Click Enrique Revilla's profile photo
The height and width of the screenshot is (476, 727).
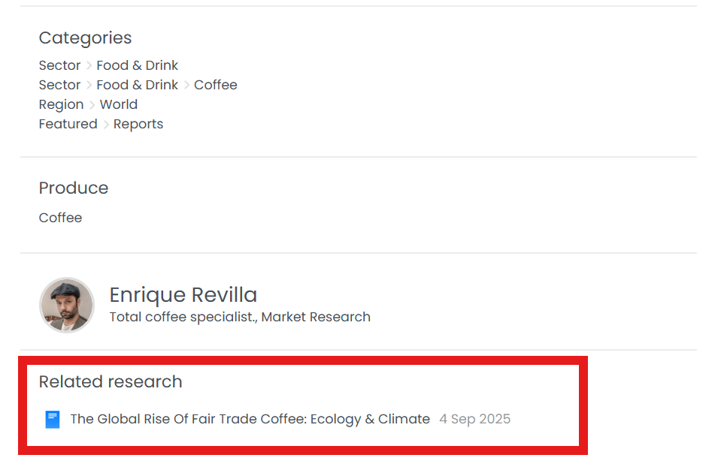point(67,306)
